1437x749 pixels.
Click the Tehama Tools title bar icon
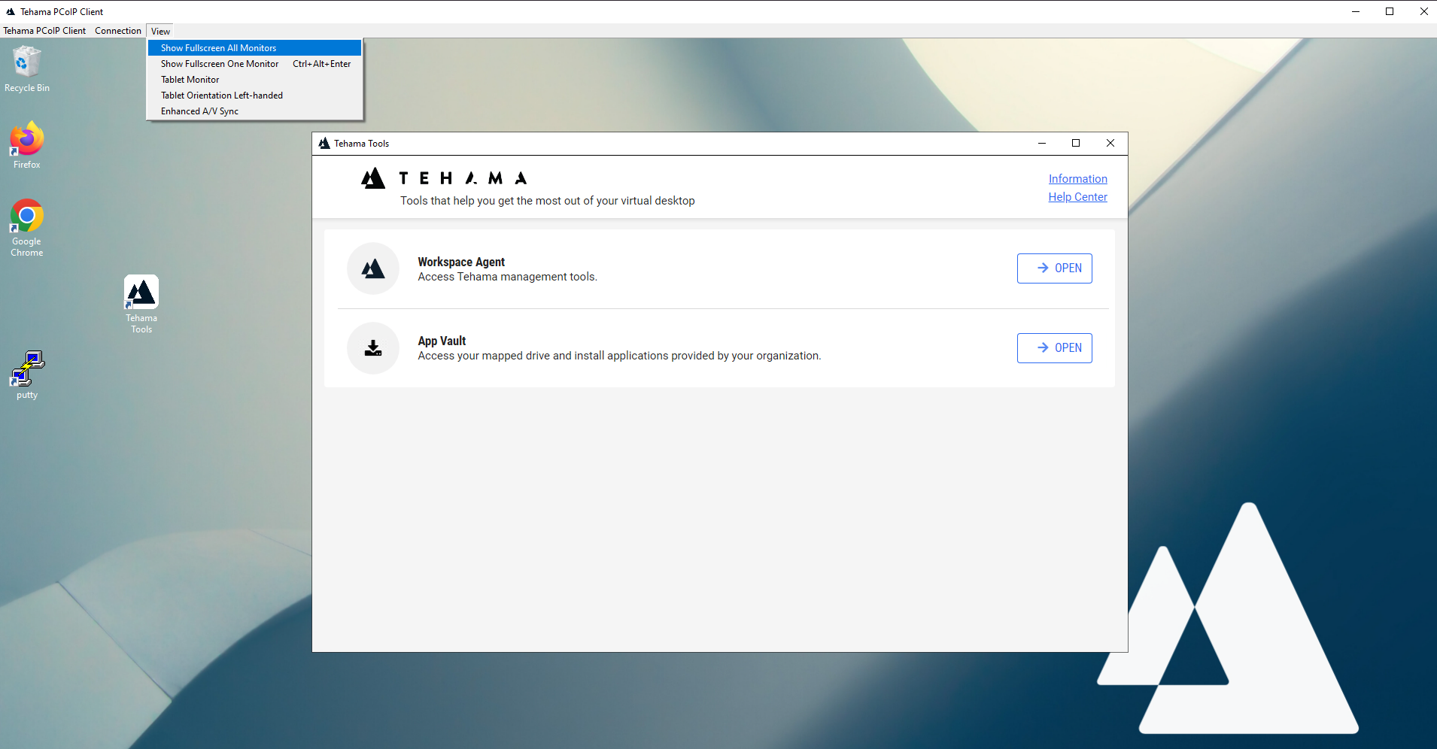324,144
